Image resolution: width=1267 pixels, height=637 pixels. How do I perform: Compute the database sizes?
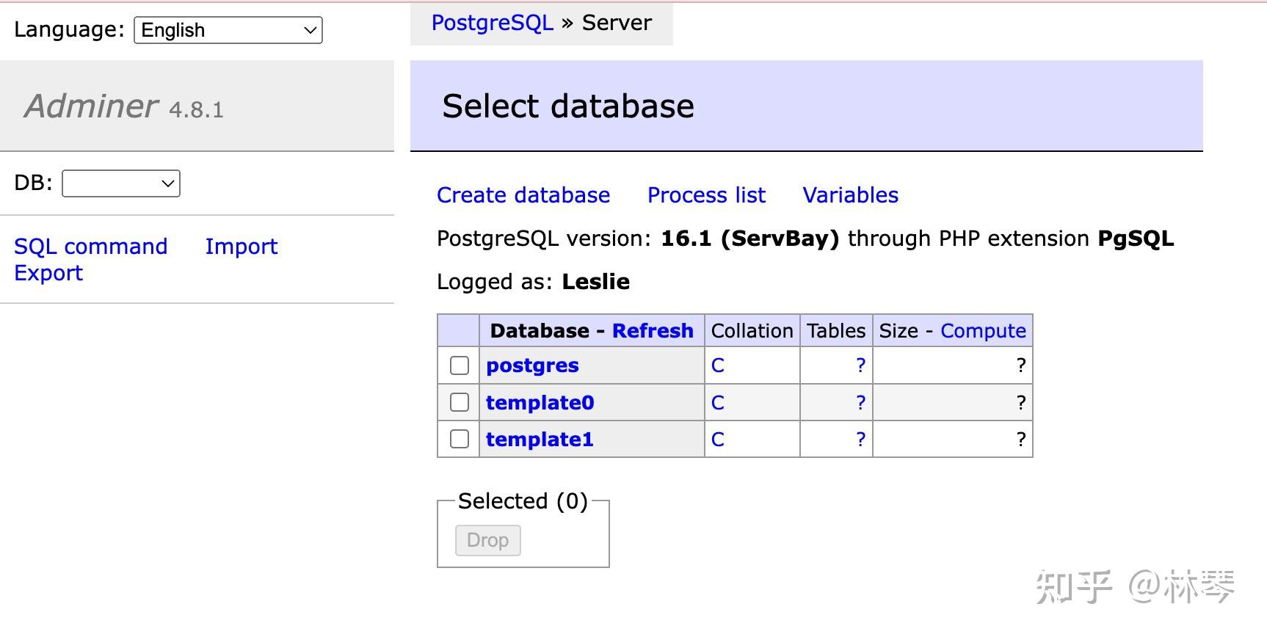(983, 331)
